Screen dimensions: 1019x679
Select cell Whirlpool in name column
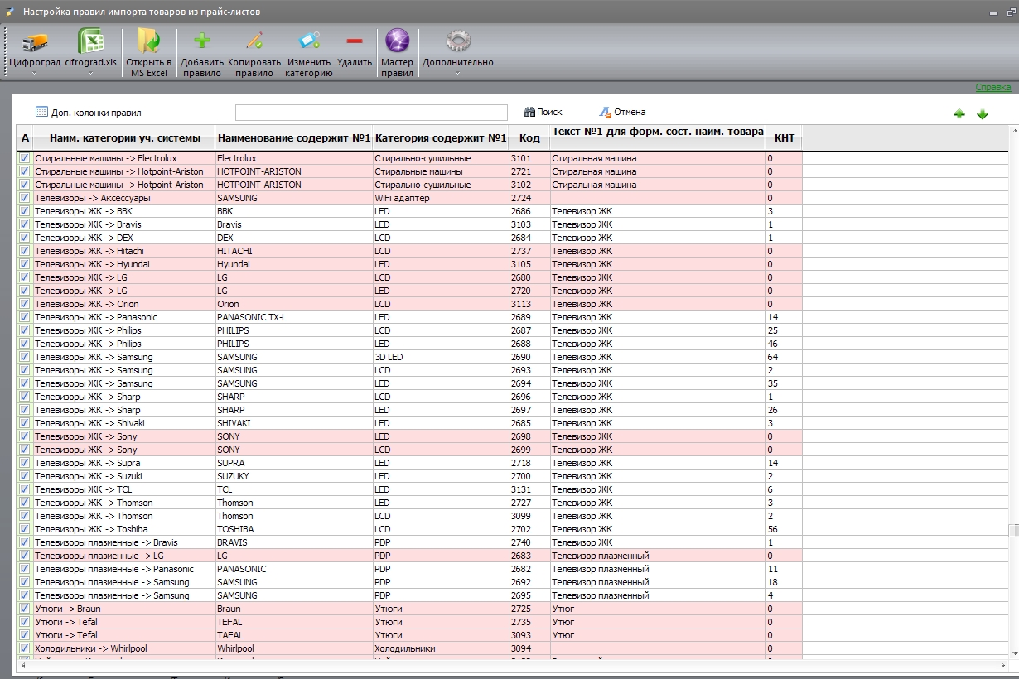point(294,648)
